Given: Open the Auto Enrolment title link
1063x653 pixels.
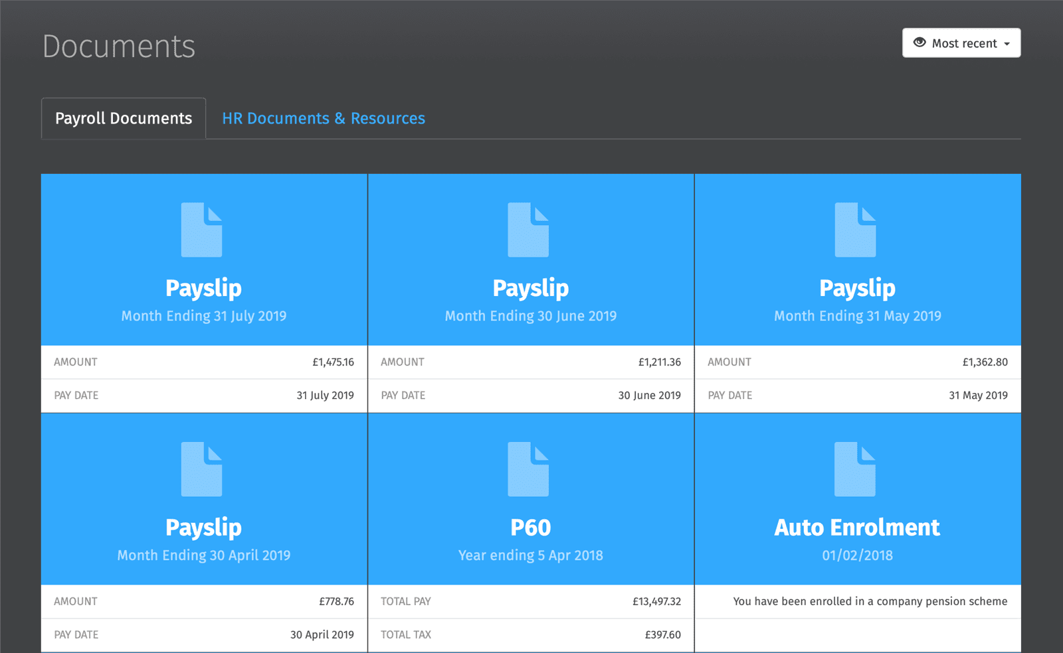Looking at the screenshot, I should point(857,528).
